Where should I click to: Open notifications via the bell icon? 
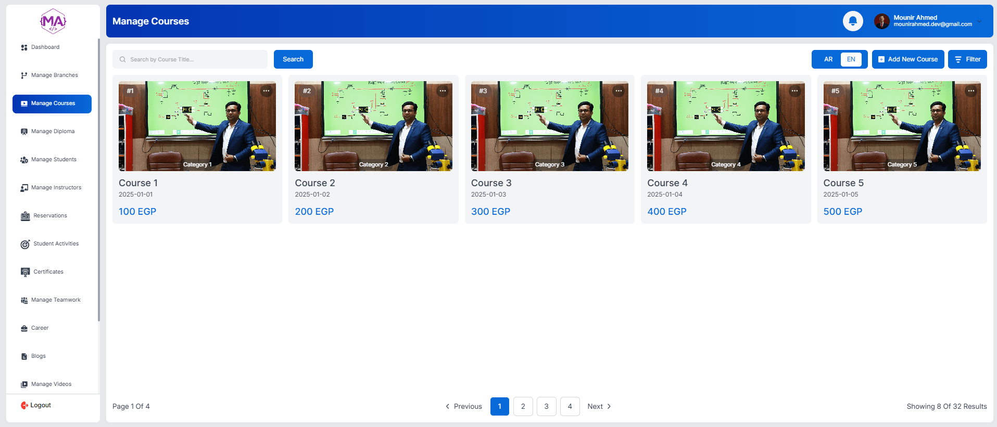point(853,21)
